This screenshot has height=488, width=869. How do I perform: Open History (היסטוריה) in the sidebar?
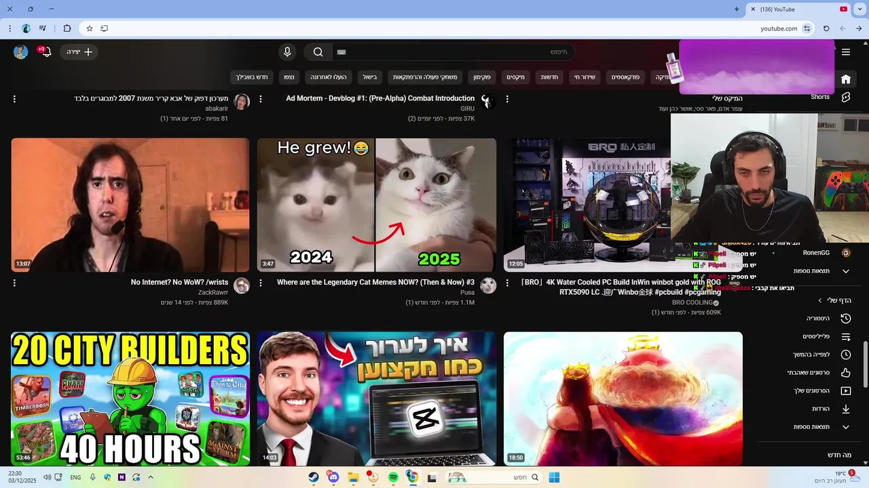(828, 319)
